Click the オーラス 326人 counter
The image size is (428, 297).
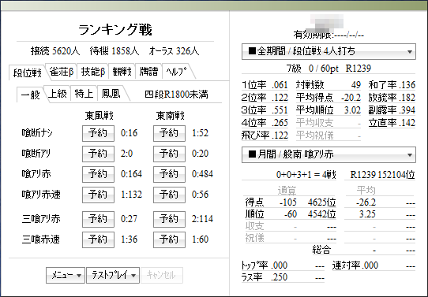click(174, 51)
